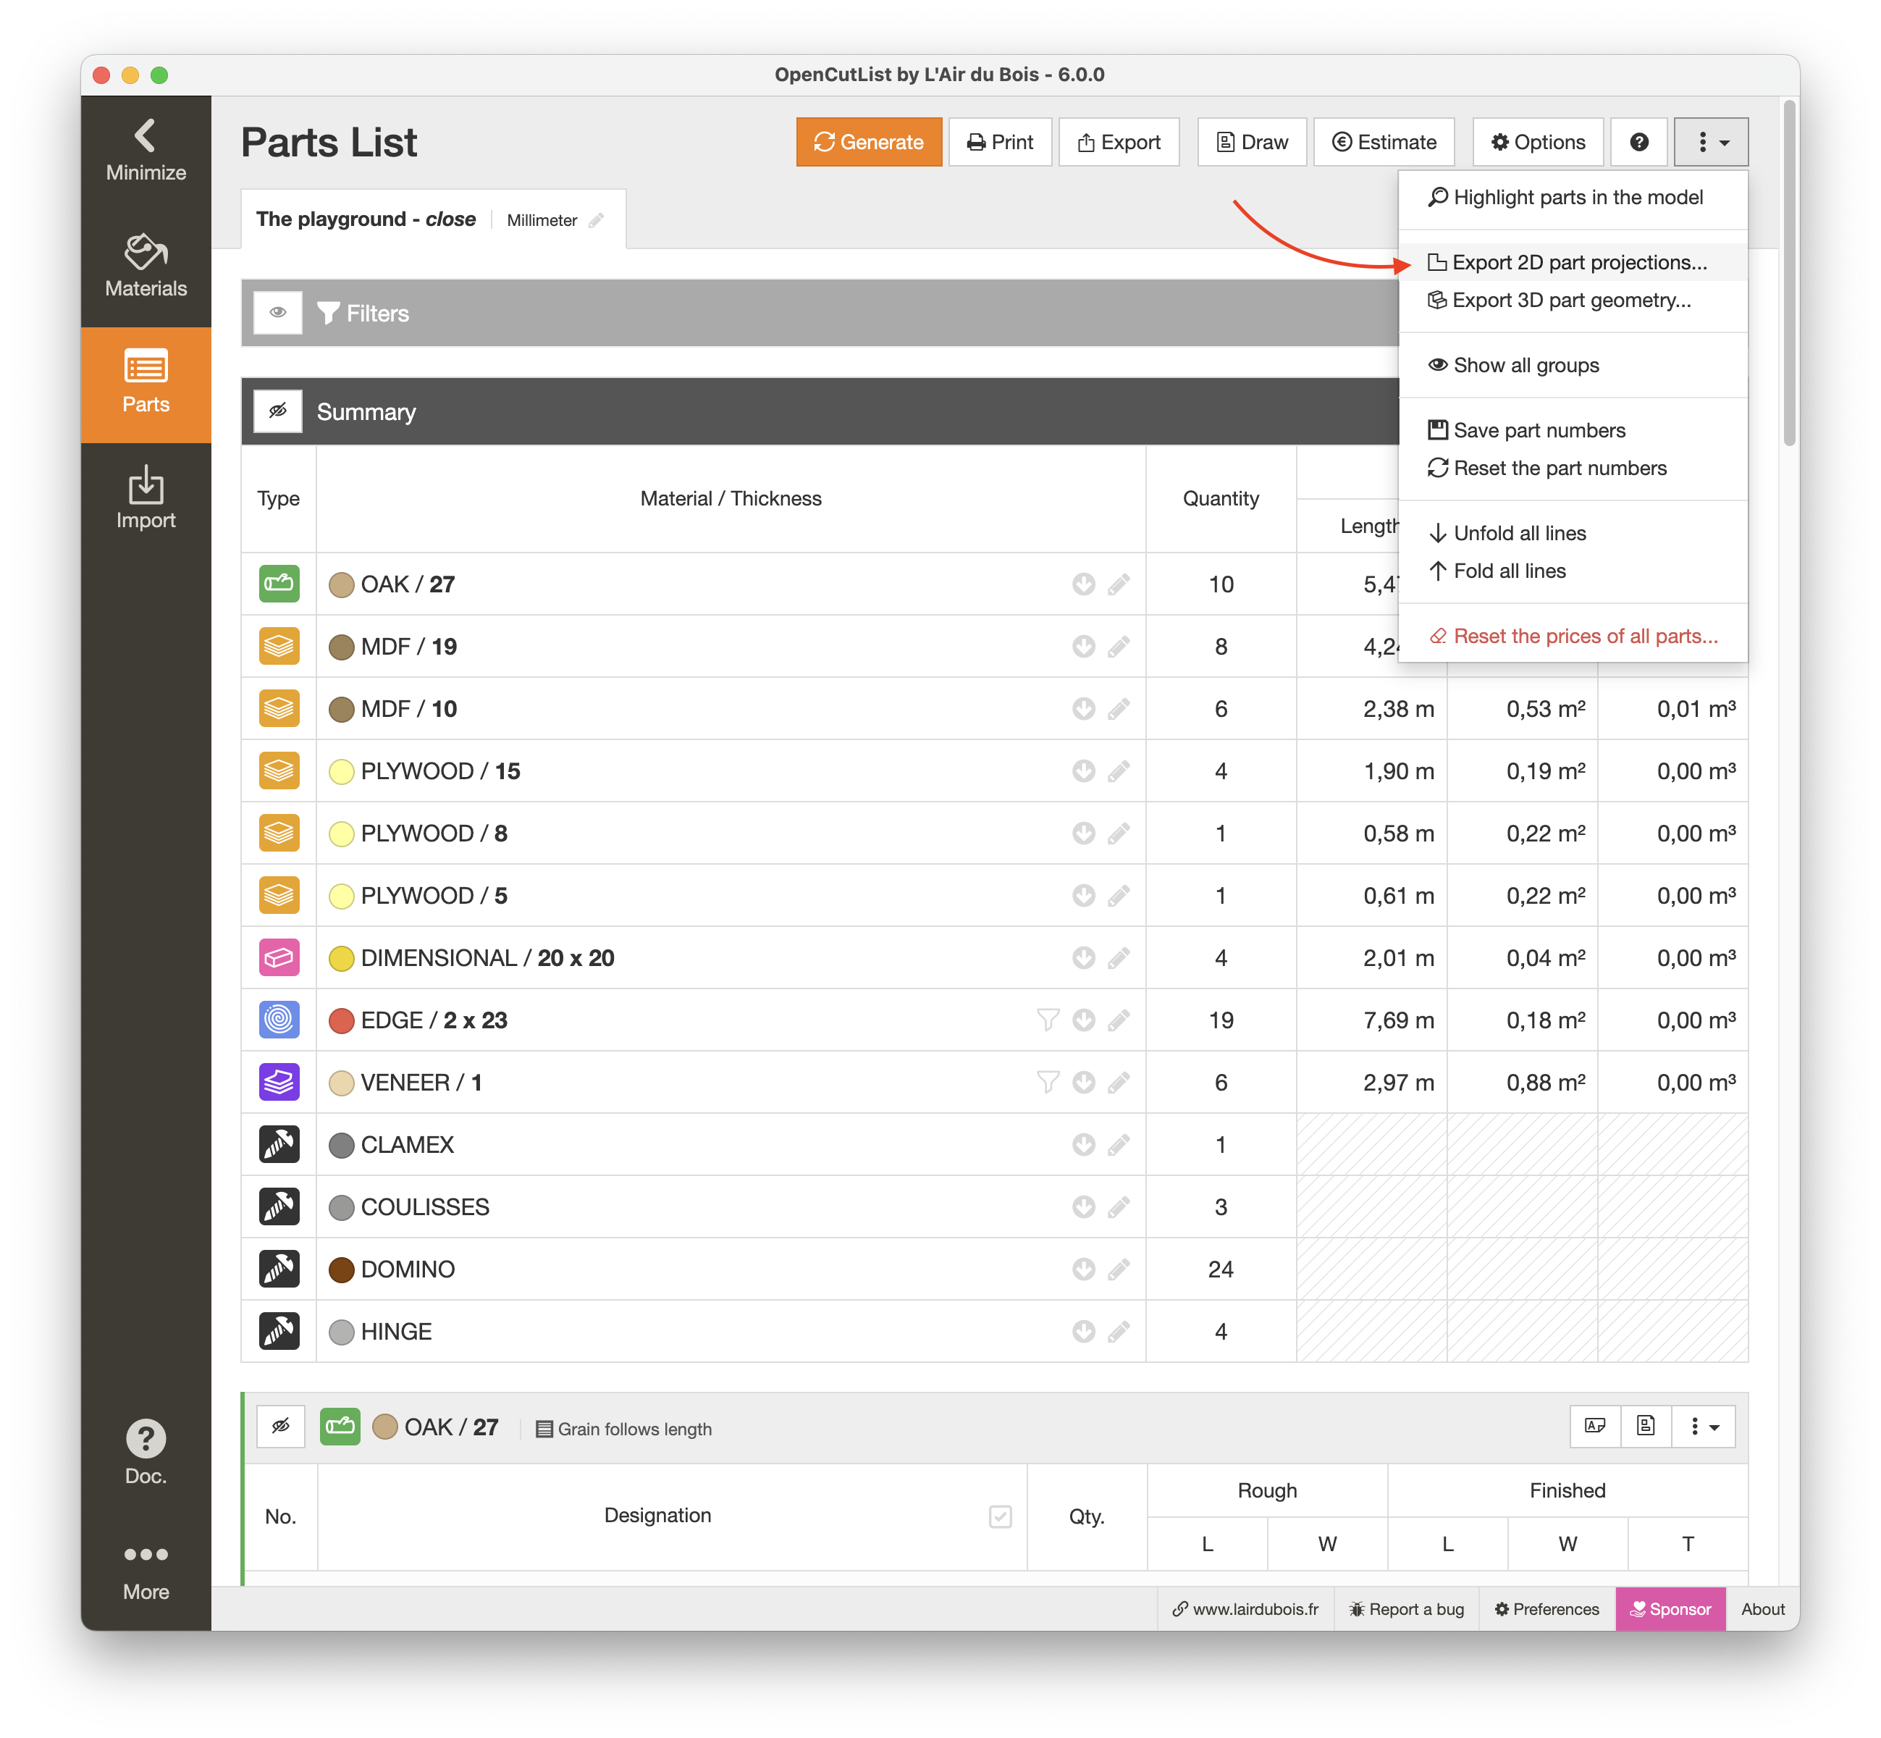Viewport: 1881px width, 1738px height.
Task: Toggle Summary section visibility eye
Action: pyautogui.click(x=278, y=411)
